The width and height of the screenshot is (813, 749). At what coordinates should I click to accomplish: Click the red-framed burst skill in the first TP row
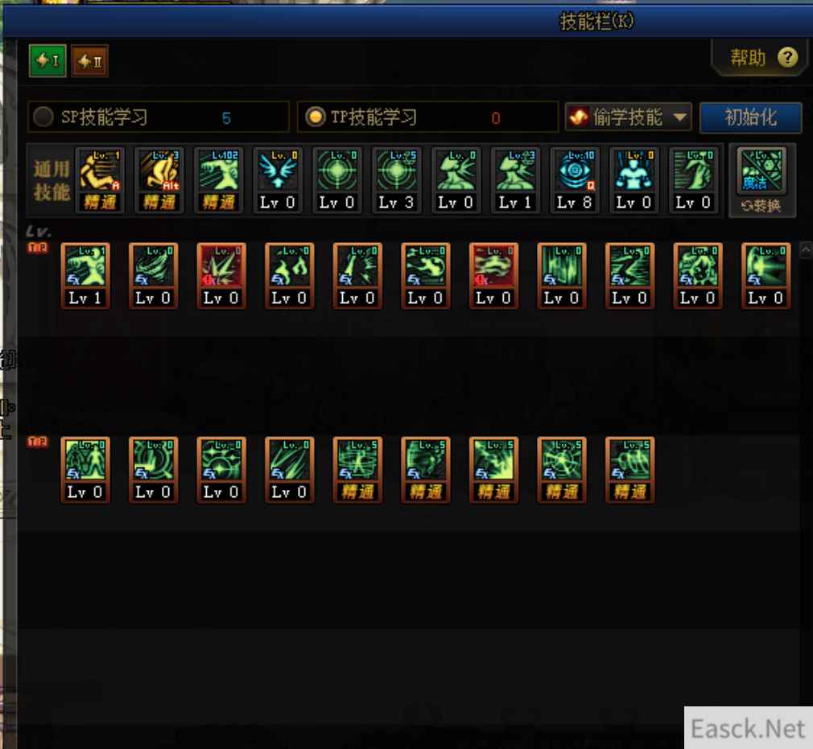click(221, 276)
